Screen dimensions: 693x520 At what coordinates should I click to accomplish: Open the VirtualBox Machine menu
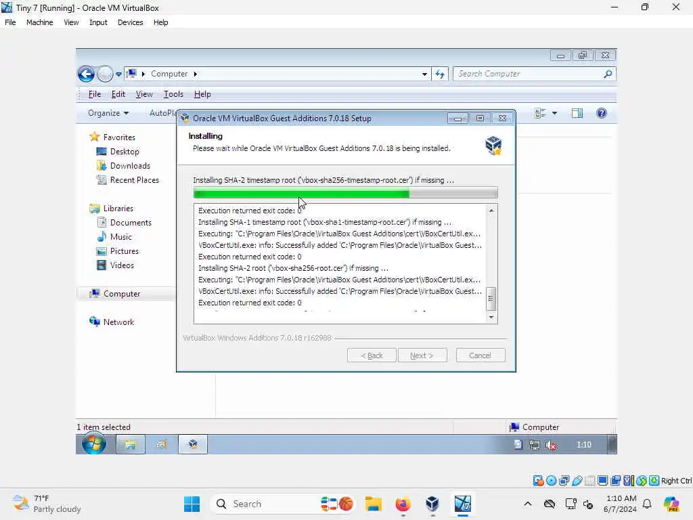click(39, 22)
